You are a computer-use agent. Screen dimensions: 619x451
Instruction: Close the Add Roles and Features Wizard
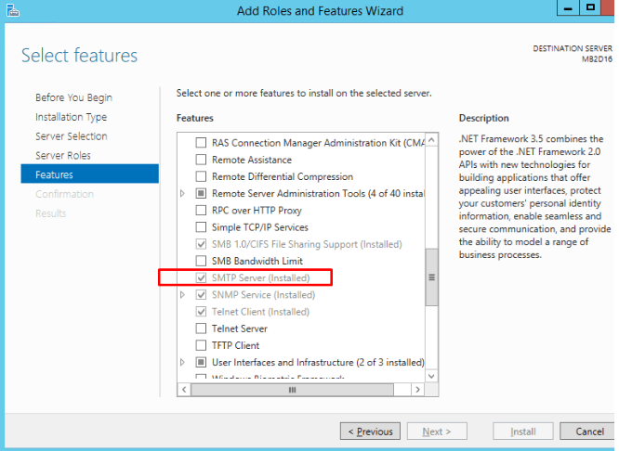(612, 8)
